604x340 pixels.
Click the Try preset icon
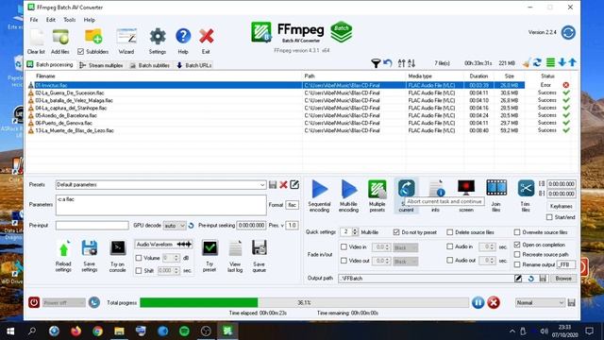pos(210,248)
